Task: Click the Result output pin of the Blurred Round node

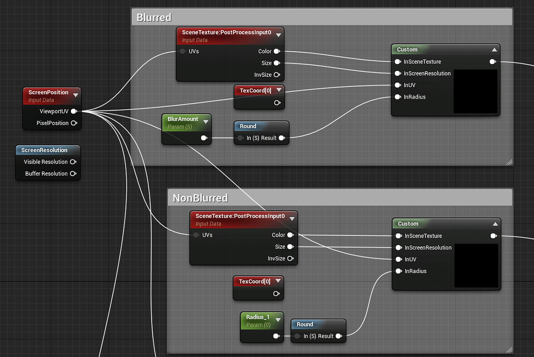Action: coord(282,138)
